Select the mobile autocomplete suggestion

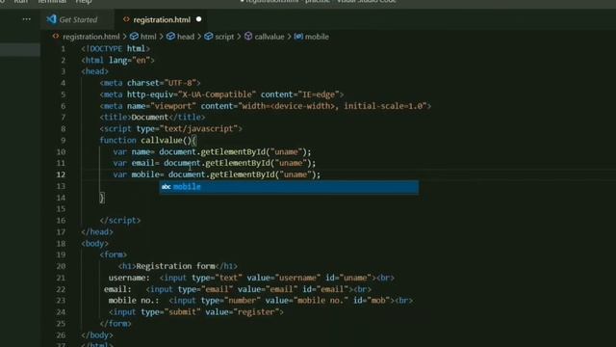[x=289, y=187]
